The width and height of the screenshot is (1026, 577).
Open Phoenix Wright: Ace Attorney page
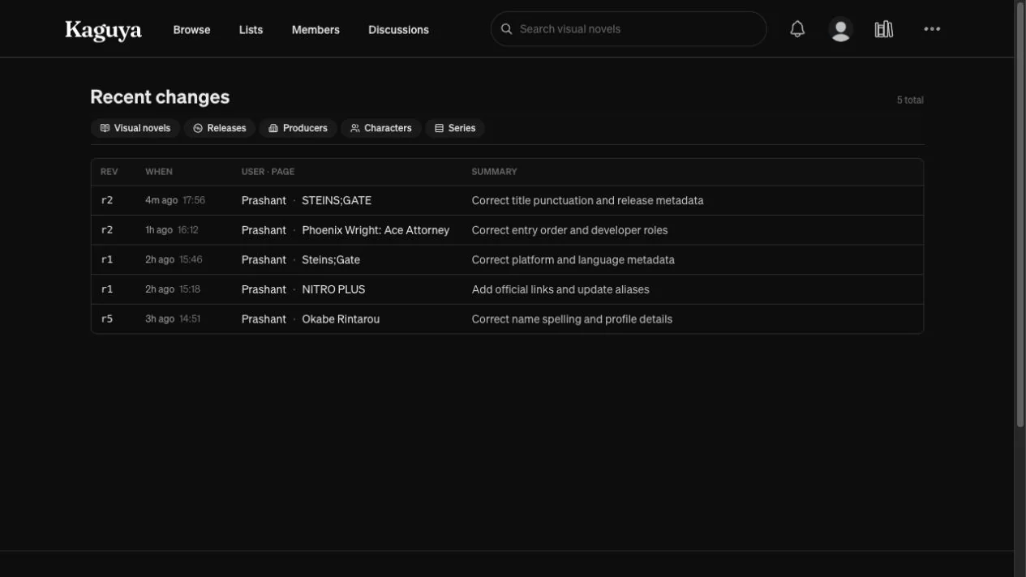coord(376,230)
